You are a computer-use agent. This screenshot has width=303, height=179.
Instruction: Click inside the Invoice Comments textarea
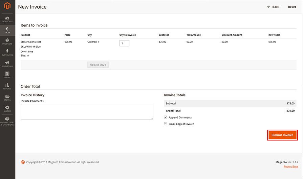(x=87, y=112)
